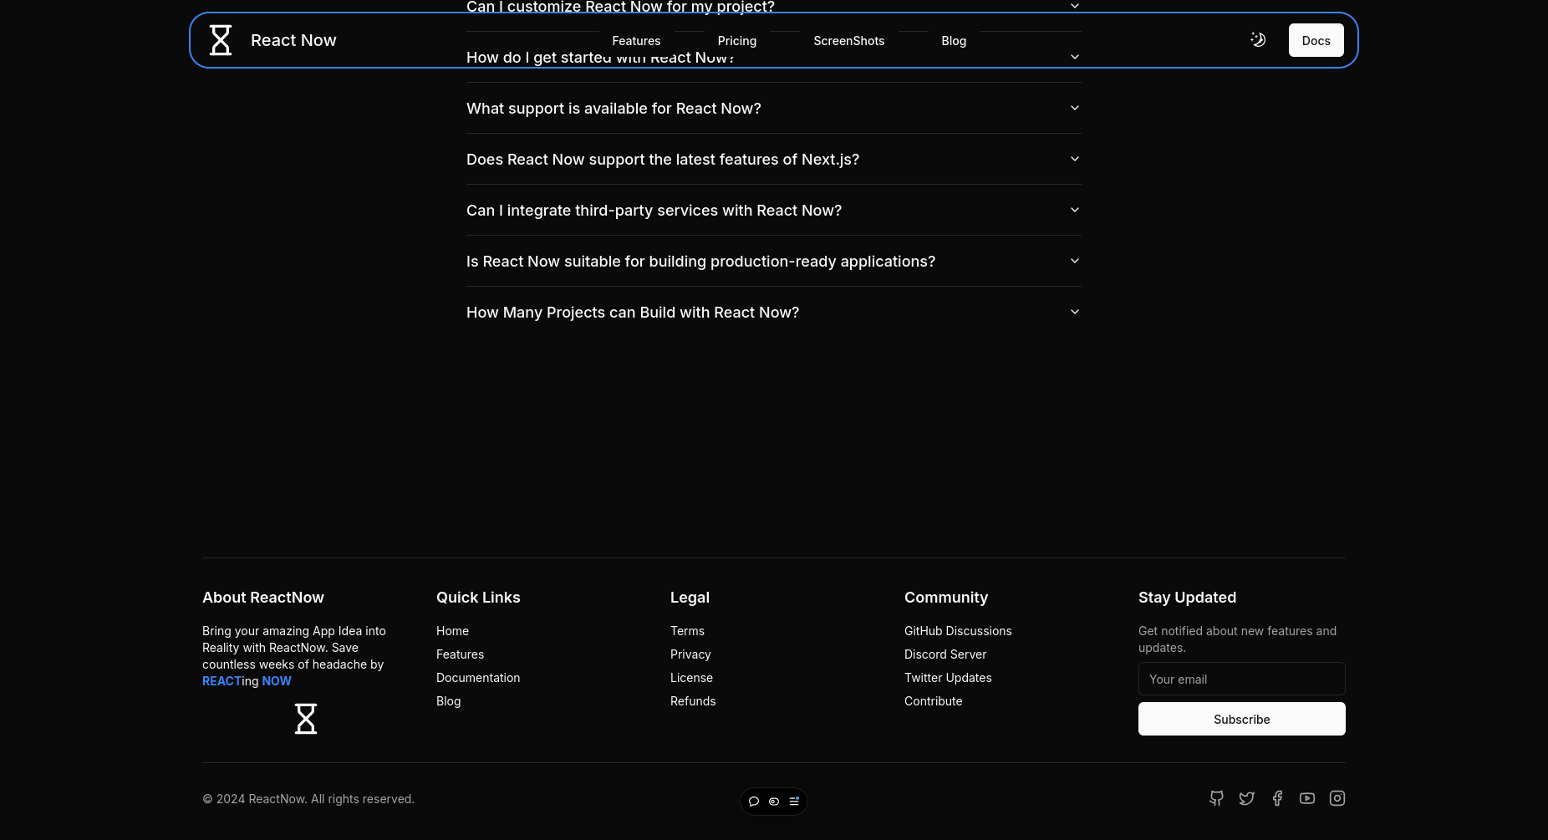This screenshot has width=1548, height=840.
Task: Open the YouTube icon in the footer
Action: tap(1307, 798)
